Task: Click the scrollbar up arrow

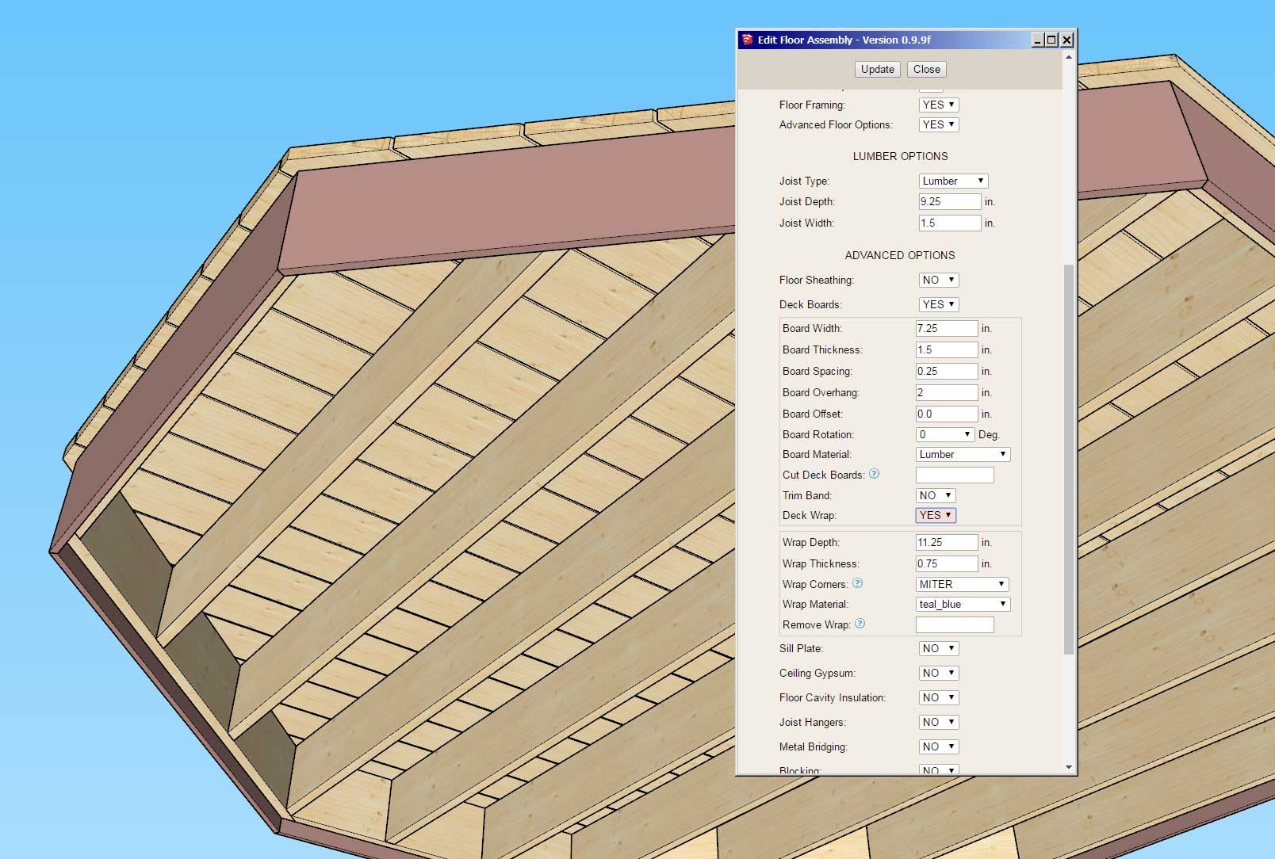Action: [x=1069, y=57]
